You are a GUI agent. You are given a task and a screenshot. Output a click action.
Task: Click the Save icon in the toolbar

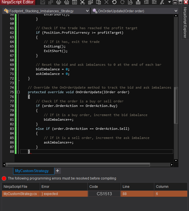click(43, 2)
